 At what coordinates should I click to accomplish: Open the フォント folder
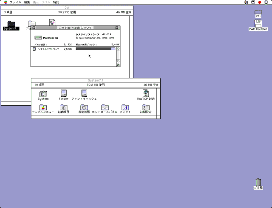tap(125, 107)
